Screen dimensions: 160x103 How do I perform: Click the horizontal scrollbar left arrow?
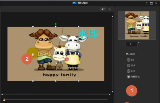point(2,94)
